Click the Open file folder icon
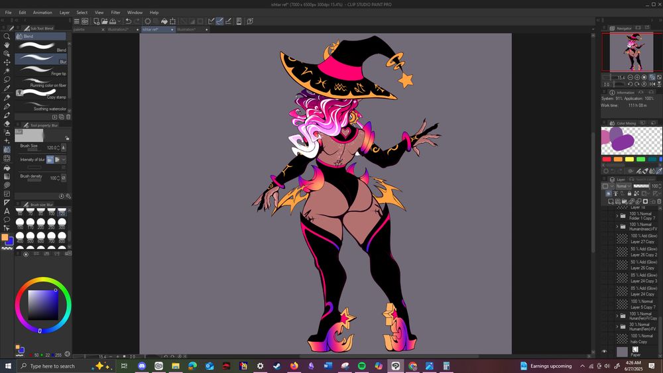This screenshot has width=663, height=373. point(105,21)
